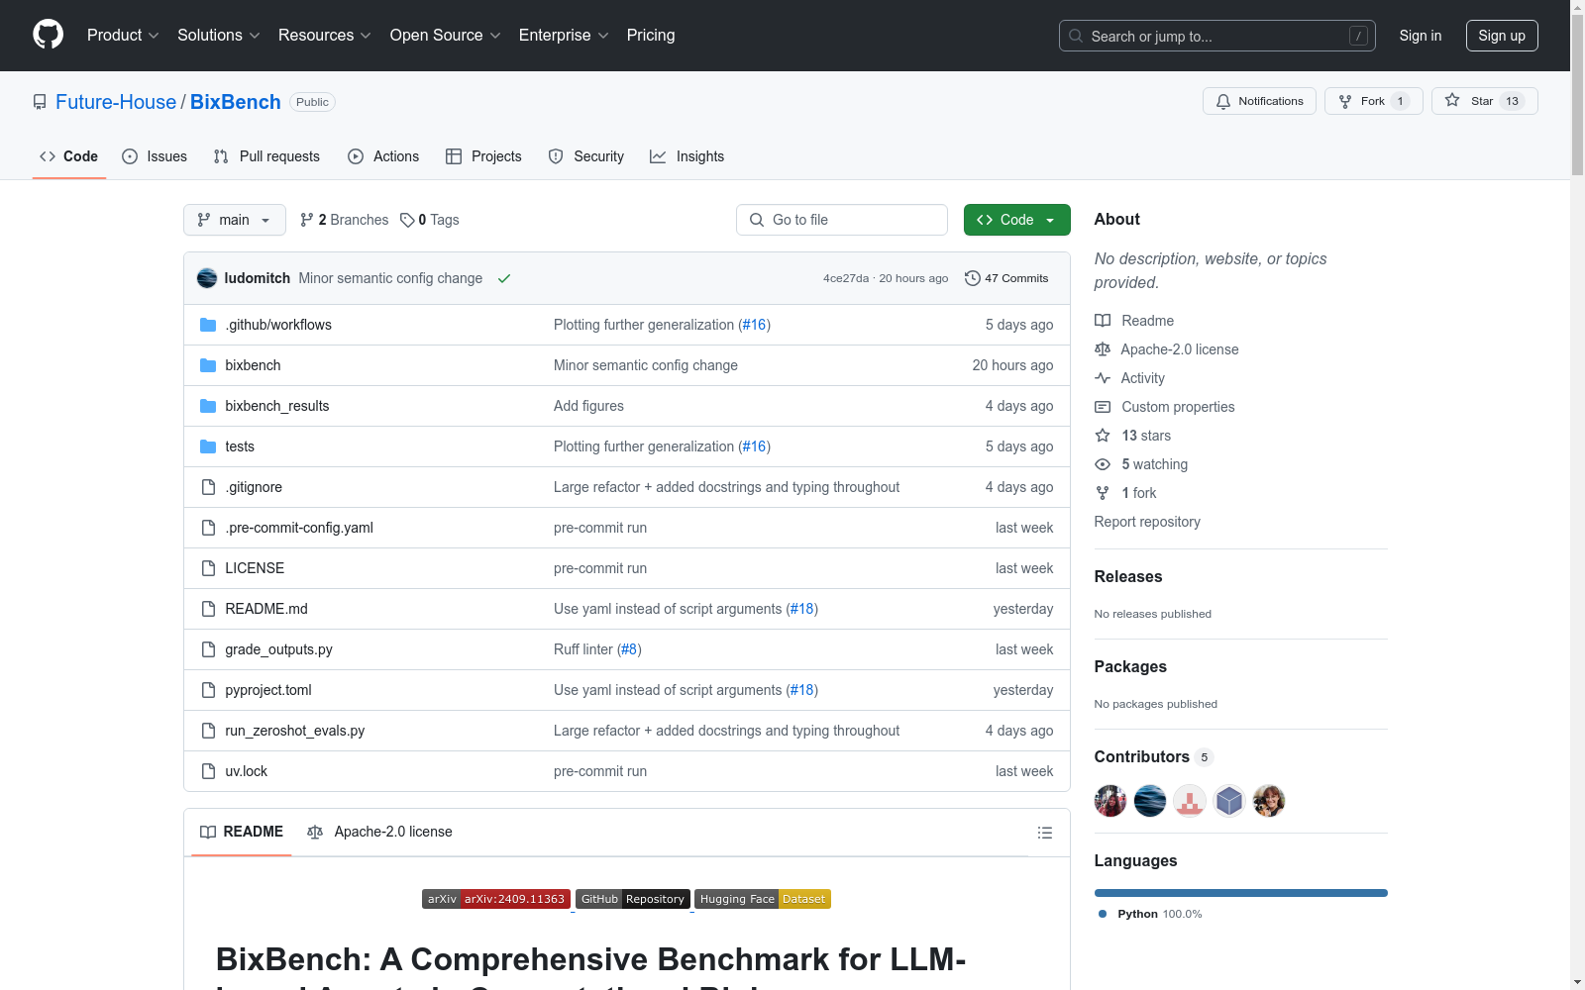This screenshot has width=1585, height=990.
Task: Open the Insights tab
Action: tap(687, 156)
